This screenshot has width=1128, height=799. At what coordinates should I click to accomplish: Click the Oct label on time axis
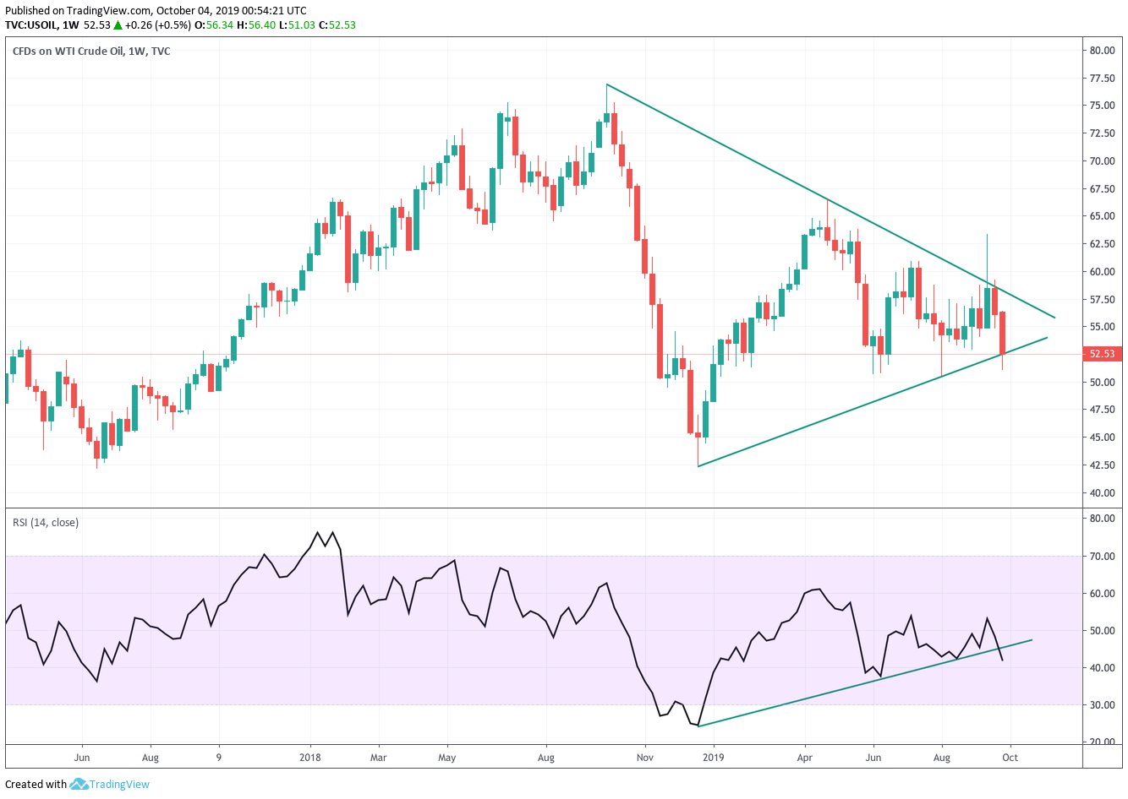coord(1010,758)
